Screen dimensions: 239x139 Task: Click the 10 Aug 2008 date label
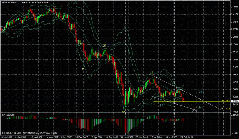click(x=112, y=137)
